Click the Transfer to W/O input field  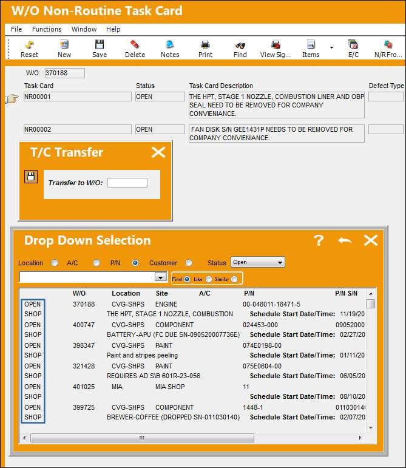point(127,183)
